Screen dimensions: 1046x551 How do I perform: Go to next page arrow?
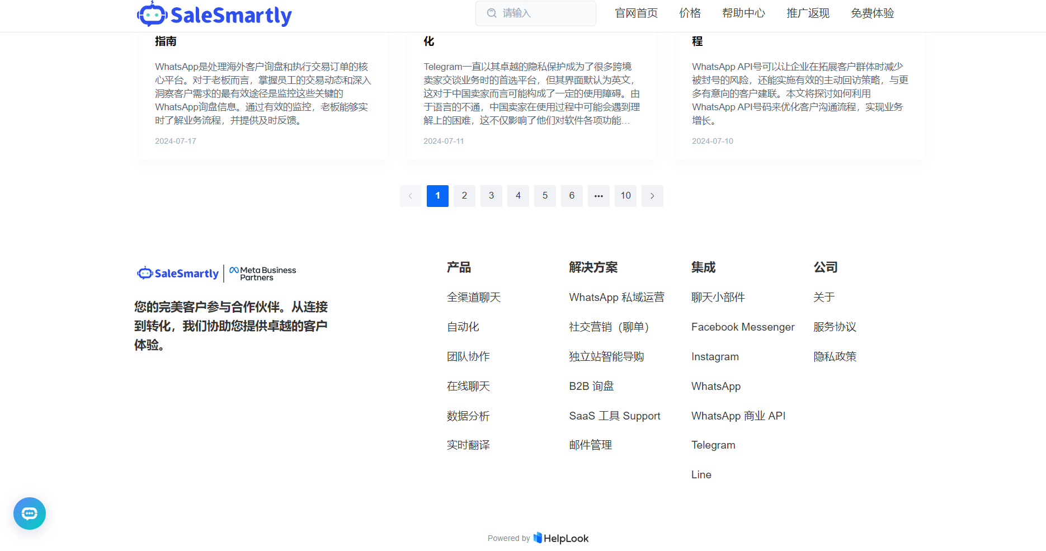point(652,196)
